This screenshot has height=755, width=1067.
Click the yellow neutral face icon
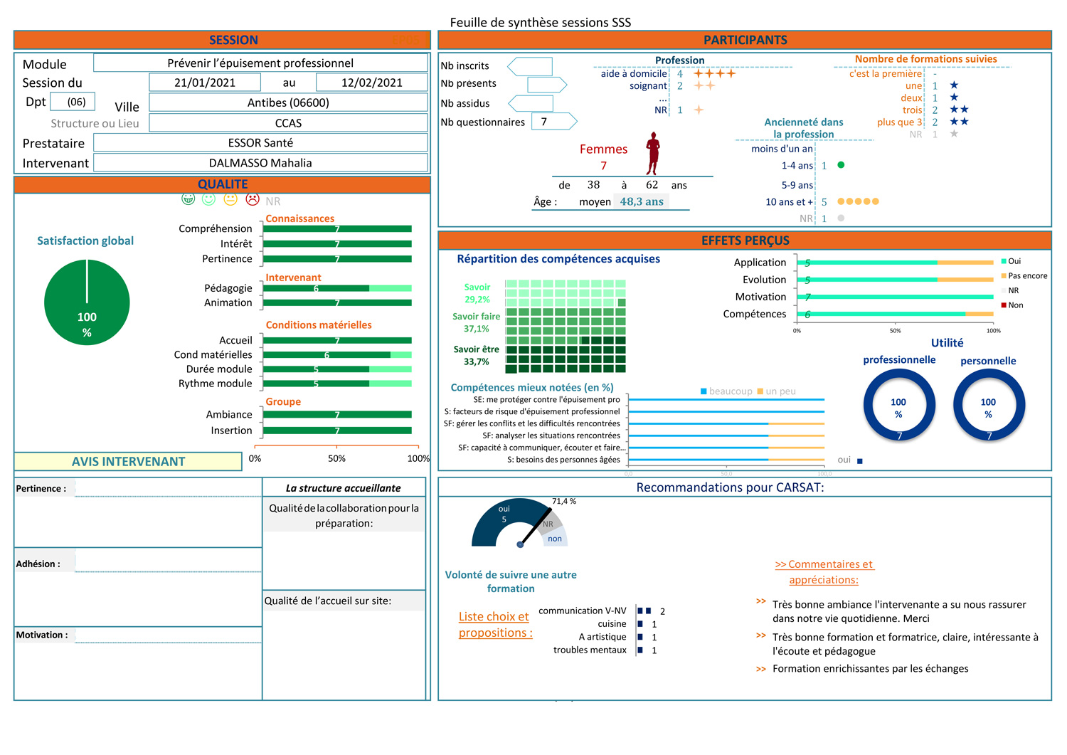[x=230, y=199]
